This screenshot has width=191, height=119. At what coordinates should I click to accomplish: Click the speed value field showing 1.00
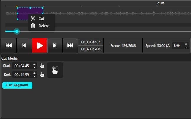pyautogui.click(x=177, y=46)
